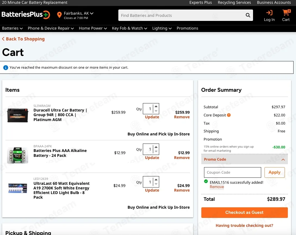The width and height of the screenshot is (296, 235).
Task: Click the orange store location pin icon
Action: (x=59, y=15)
